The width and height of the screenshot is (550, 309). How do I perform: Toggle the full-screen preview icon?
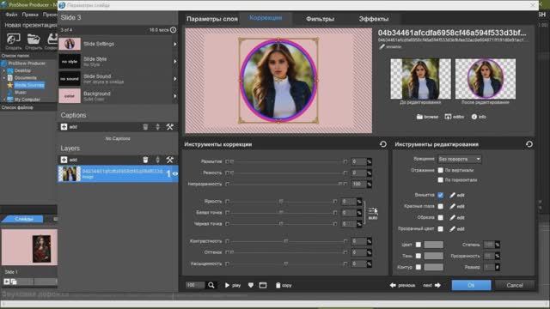click(263, 285)
